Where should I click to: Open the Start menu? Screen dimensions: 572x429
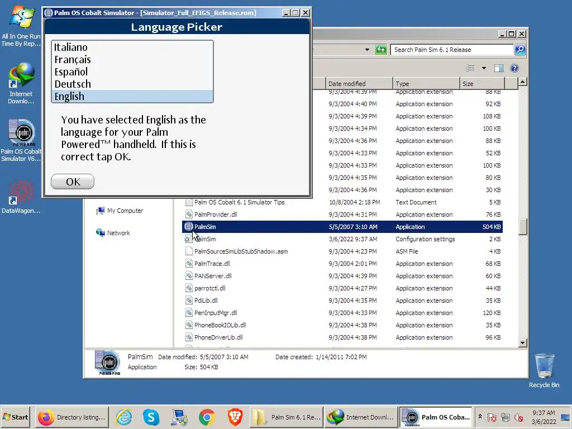click(15, 417)
